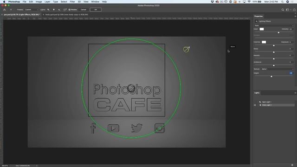
Task: Click the Spot Light 1 type icon
Action: pyautogui.click(x=260, y=102)
